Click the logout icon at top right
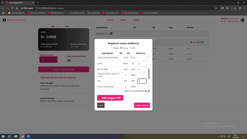The height and width of the screenshot is (139, 247). click(x=242, y=20)
